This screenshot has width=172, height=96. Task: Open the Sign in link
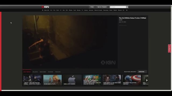coord(99,7)
